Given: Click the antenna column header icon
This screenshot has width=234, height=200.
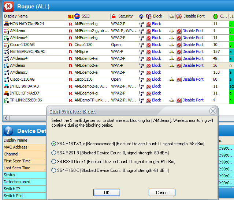Looking at the screenshot, I should pyautogui.click(x=141, y=16).
